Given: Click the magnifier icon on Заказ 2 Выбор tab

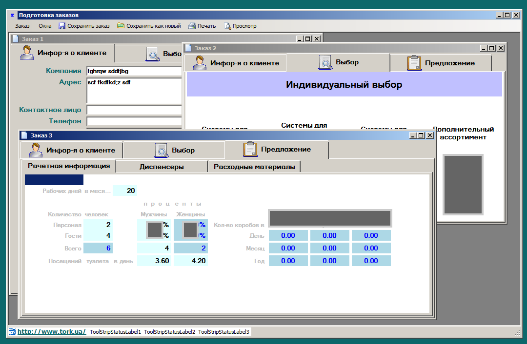Looking at the screenshot, I should point(325,62).
